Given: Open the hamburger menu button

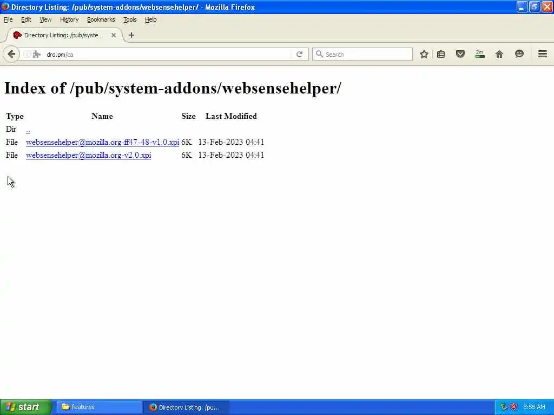Looking at the screenshot, I should (x=543, y=54).
